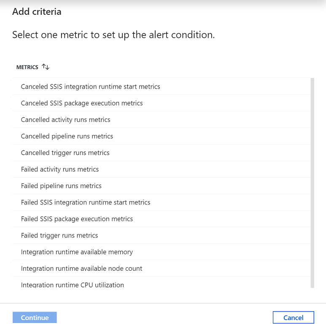Viewport: 326px width, 331px height.
Task: Sort metrics using the arrows icon
Action: click(x=46, y=67)
